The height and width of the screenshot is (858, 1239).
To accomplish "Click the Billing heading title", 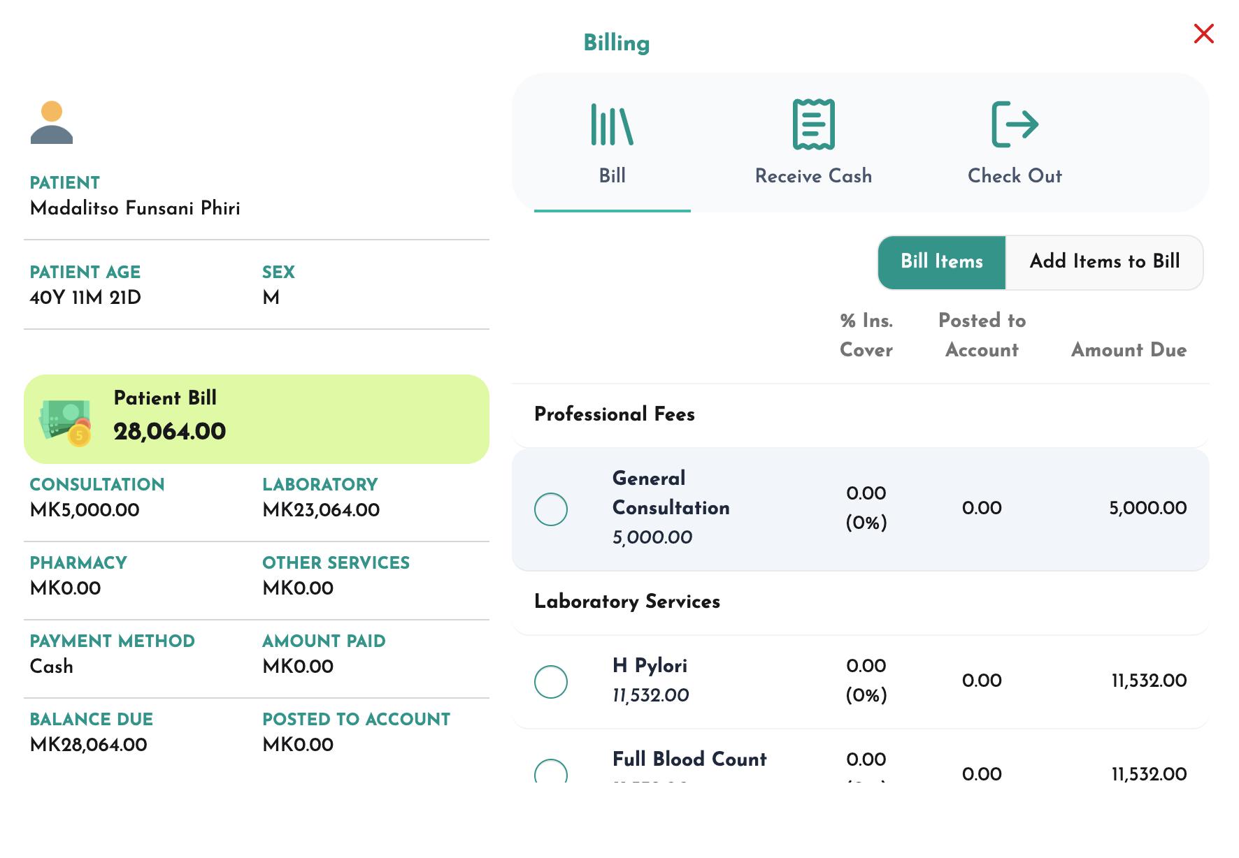I will [x=617, y=43].
